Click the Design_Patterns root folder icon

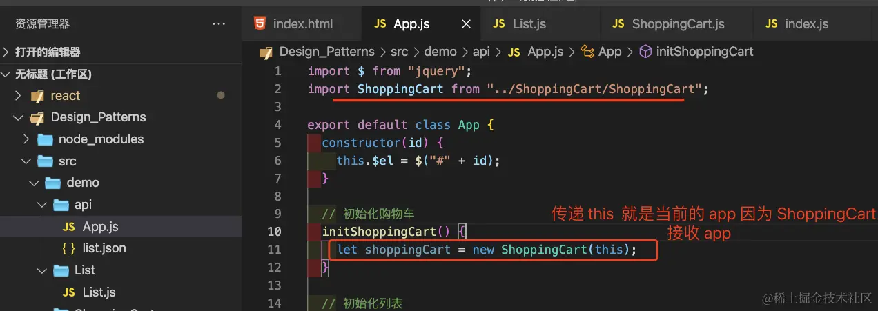(x=37, y=117)
